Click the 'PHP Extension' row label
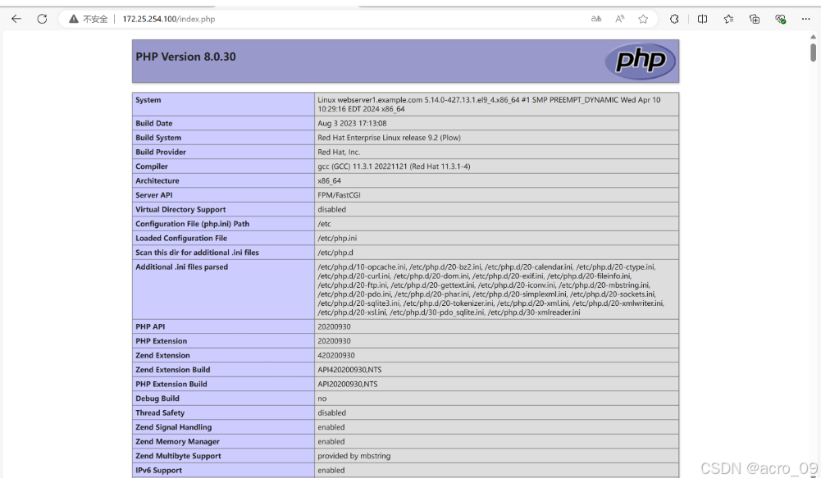 [x=162, y=341]
